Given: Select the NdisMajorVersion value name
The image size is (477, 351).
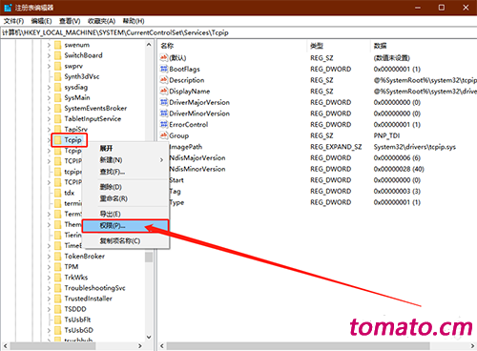Looking at the screenshot, I should click(x=197, y=157).
